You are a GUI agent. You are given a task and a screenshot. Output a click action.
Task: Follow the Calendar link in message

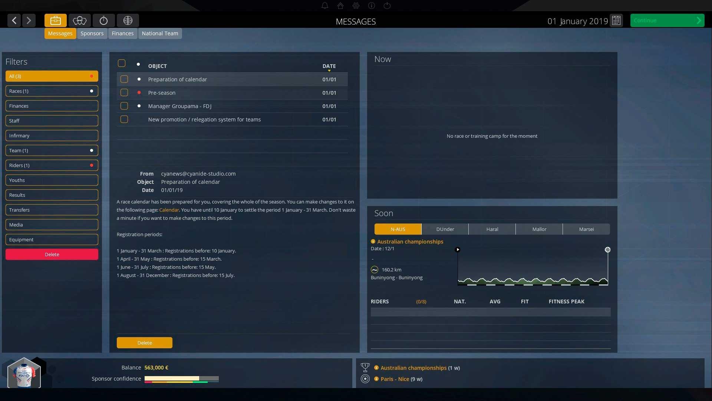tap(169, 210)
